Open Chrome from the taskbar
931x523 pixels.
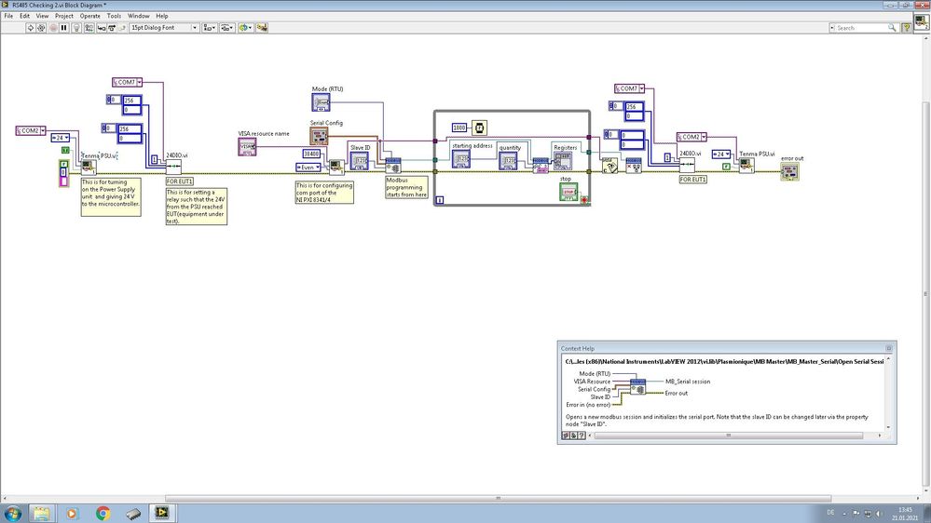[103, 513]
